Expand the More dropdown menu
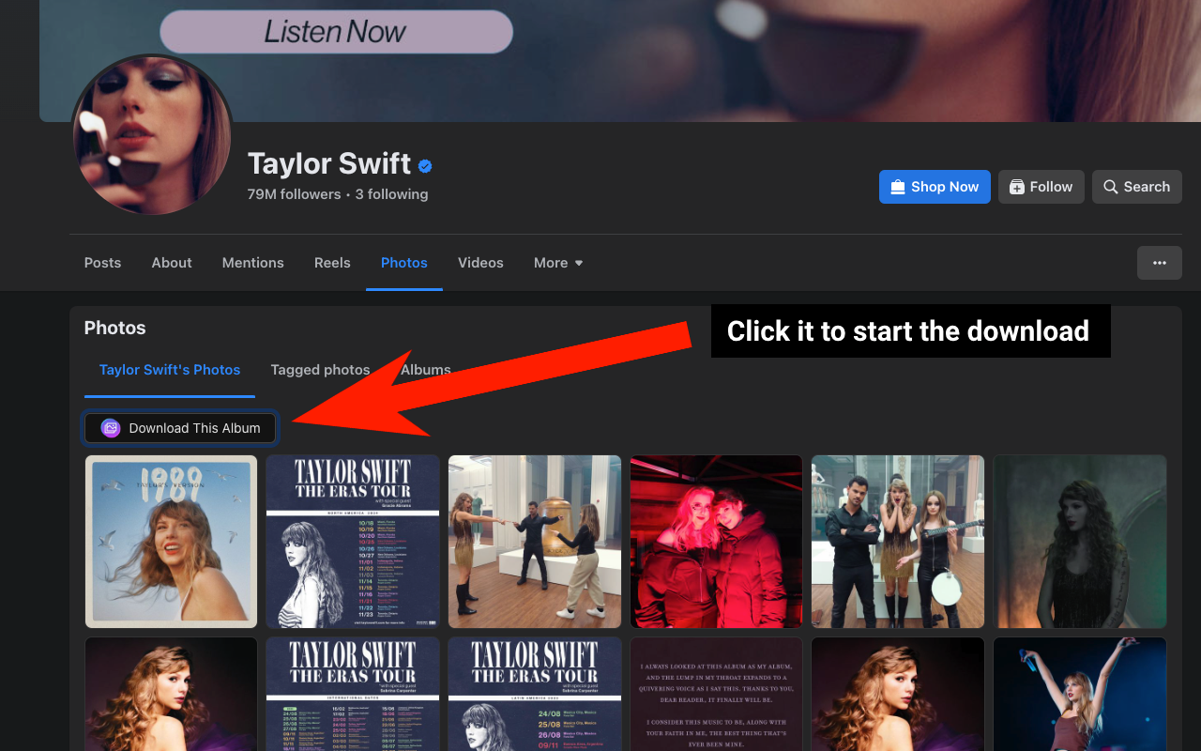This screenshot has width=1201, height=751. (558, 263)
